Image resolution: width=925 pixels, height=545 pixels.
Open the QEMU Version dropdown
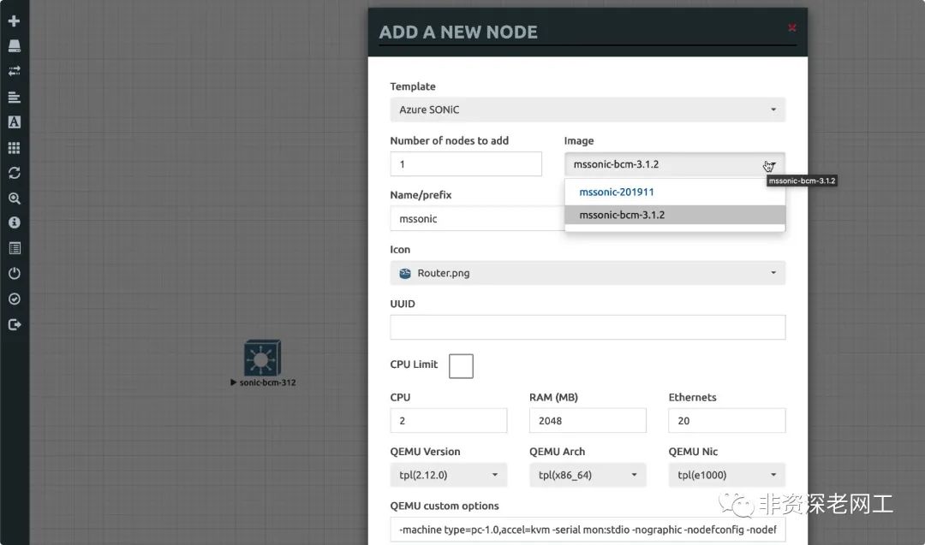(x=448, y=475)
